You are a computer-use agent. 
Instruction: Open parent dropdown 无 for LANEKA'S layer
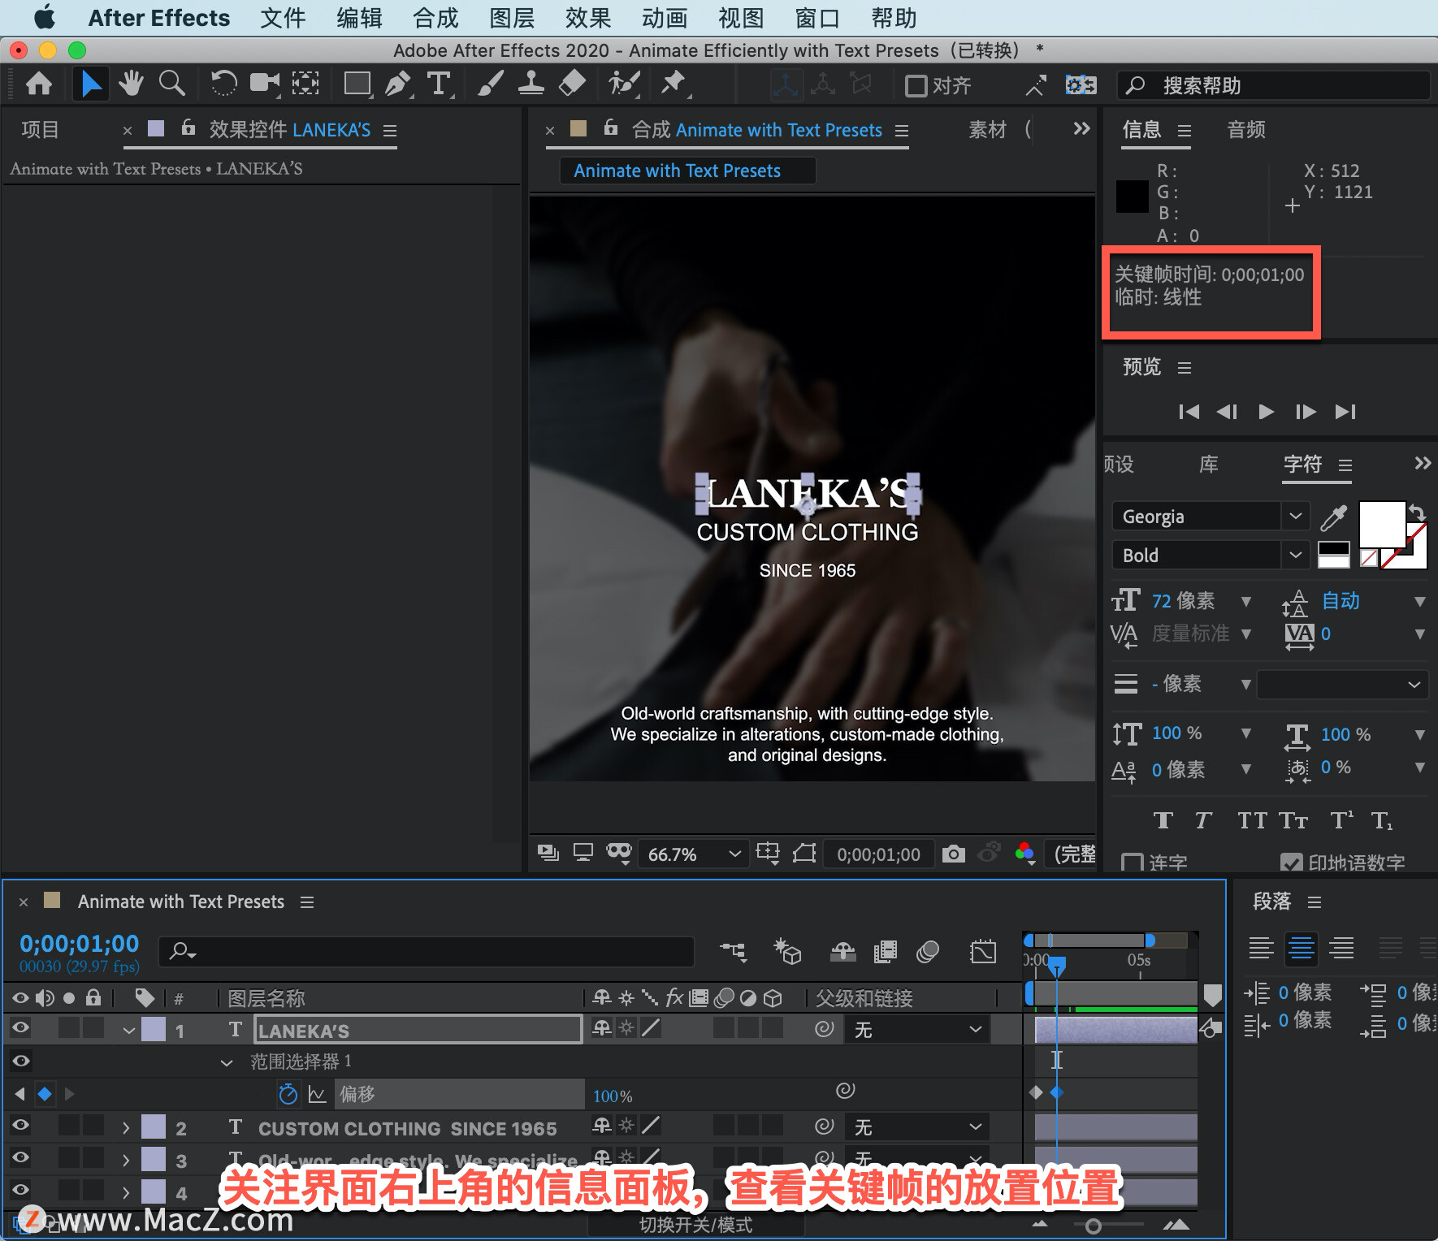(x=918, y=1030)
